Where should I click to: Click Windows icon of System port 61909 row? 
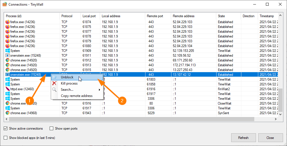[8, 51]
